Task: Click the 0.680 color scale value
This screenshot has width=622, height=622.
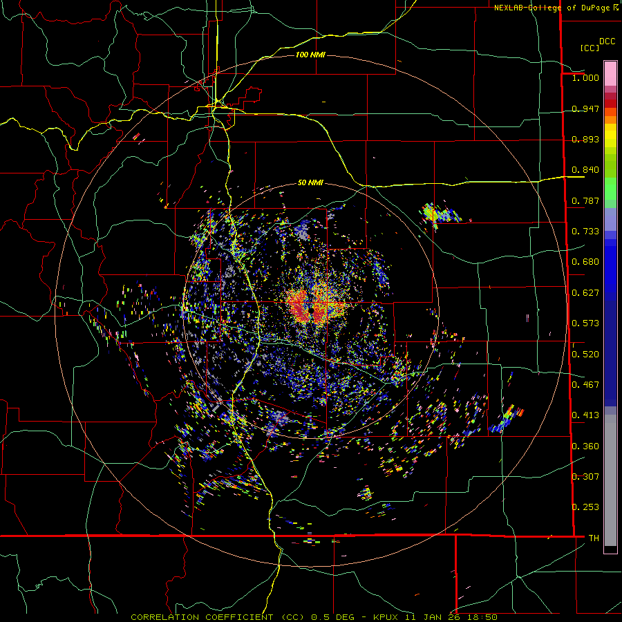Action: click(x=585, y=262)
